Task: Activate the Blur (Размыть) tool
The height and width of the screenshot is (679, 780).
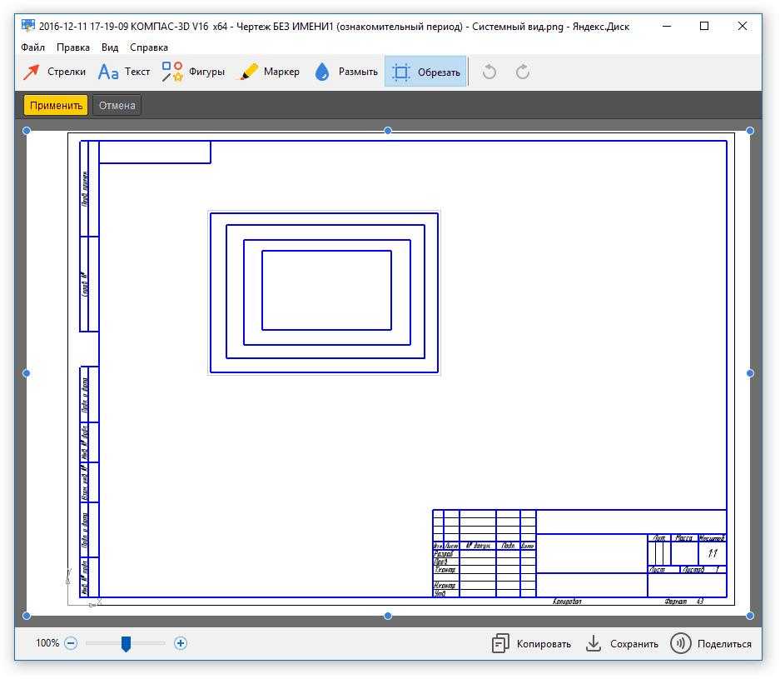Action: point(346,72)
